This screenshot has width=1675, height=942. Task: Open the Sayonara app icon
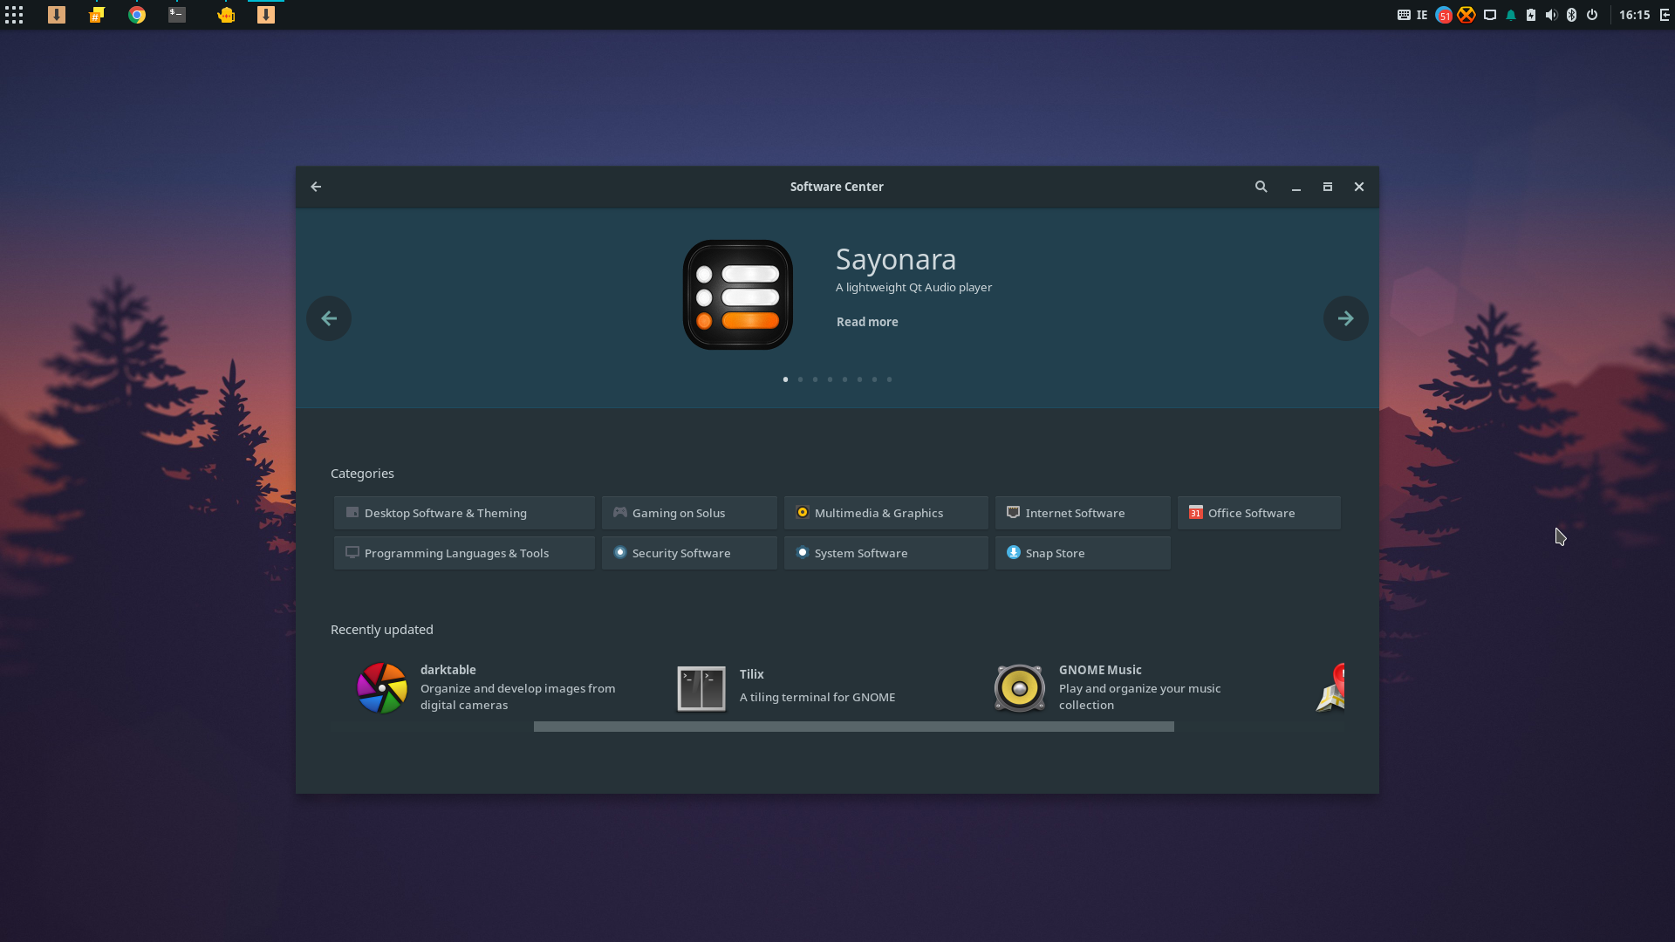pyautogui.click(x=738, y=295)
